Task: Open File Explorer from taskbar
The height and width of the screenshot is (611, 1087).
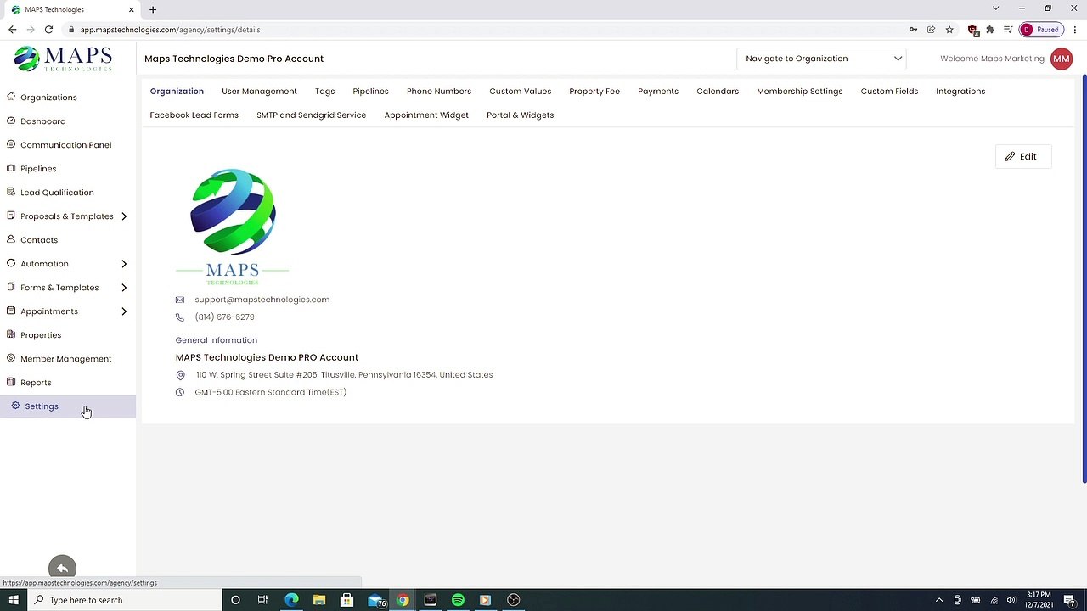Action: [x=318, y=600]
